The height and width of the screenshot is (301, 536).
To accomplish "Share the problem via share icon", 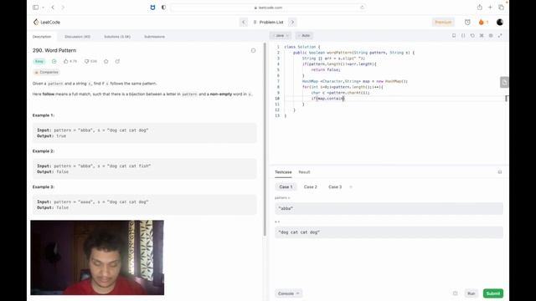I will pos(117,61).
